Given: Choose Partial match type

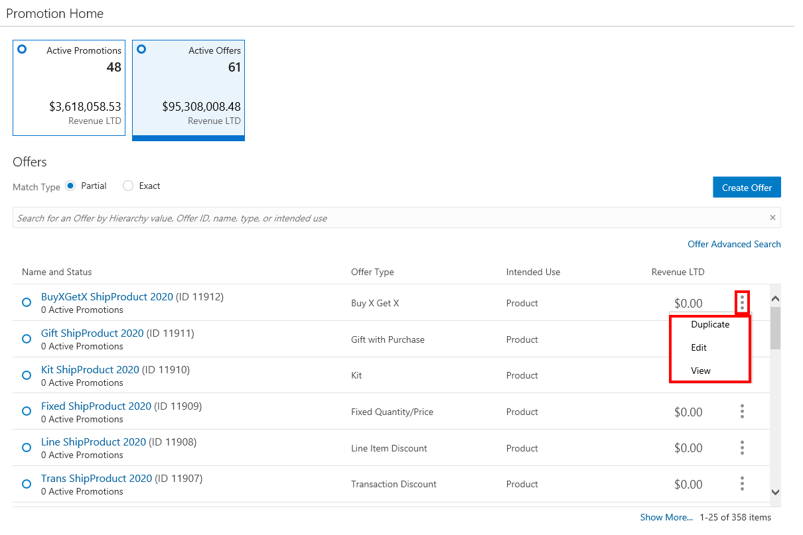Looking at the screenshot, I should click(70, 186).
